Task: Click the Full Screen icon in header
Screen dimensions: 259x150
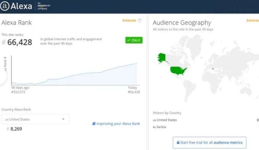Action: tap(223, 9)
